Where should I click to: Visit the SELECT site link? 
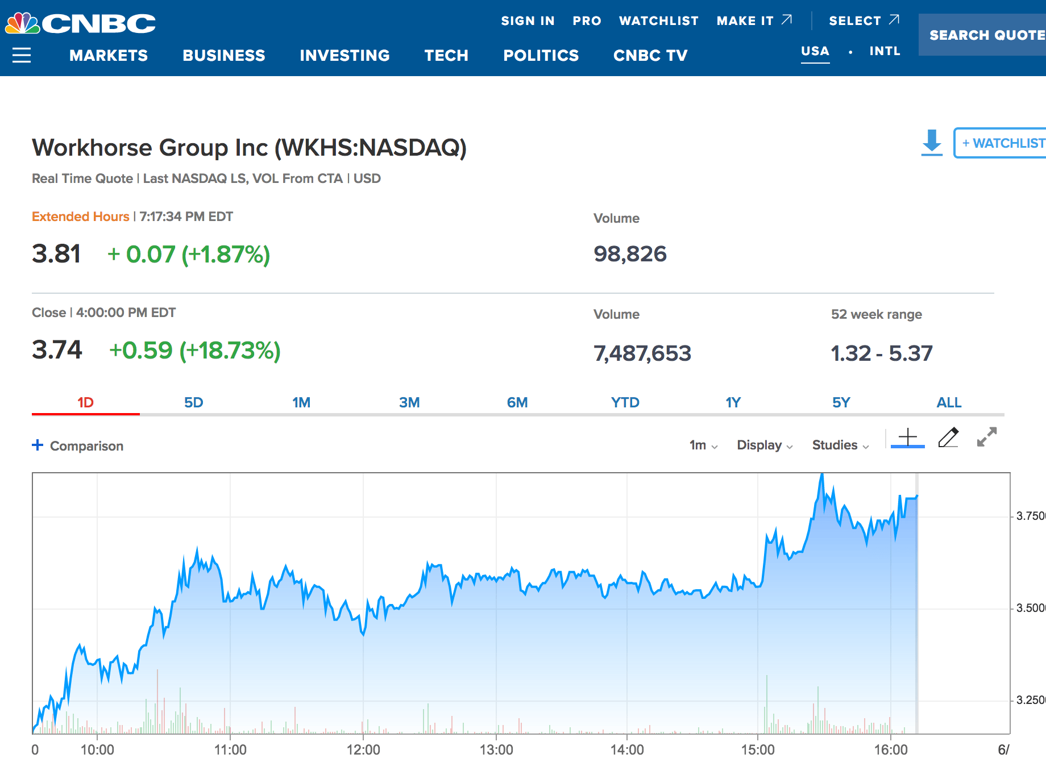[865, 21]
